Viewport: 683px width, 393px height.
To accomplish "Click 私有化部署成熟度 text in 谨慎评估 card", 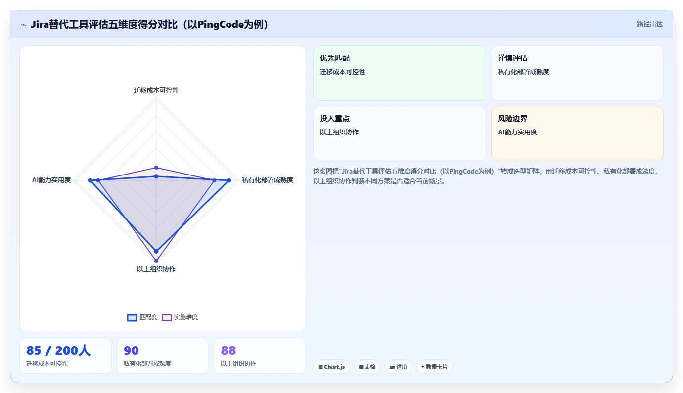I will click(524, 72).
